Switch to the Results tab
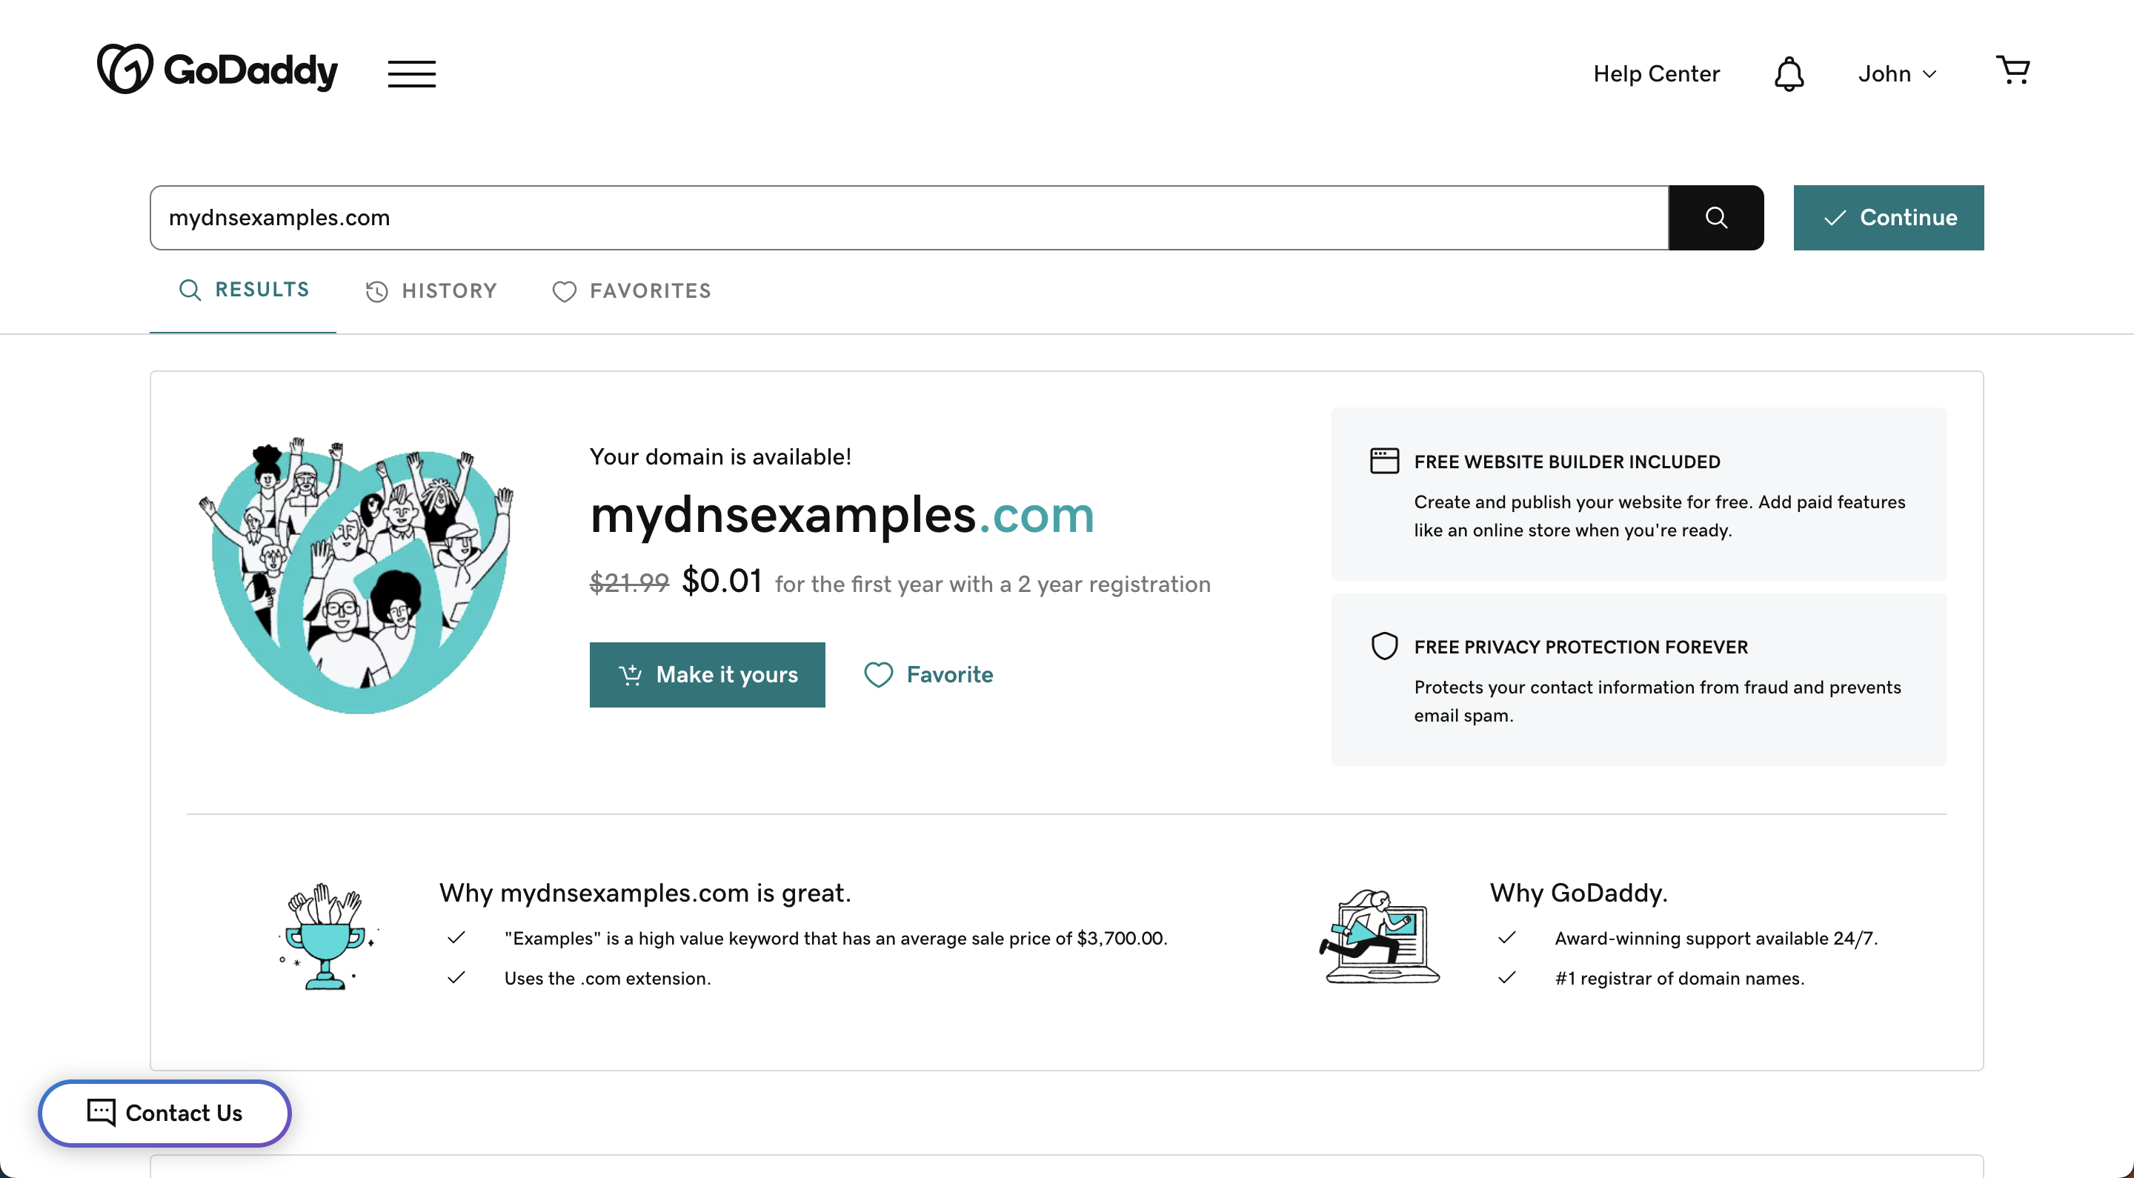This screenshot has width=2134, height=1178. [244, 290]
